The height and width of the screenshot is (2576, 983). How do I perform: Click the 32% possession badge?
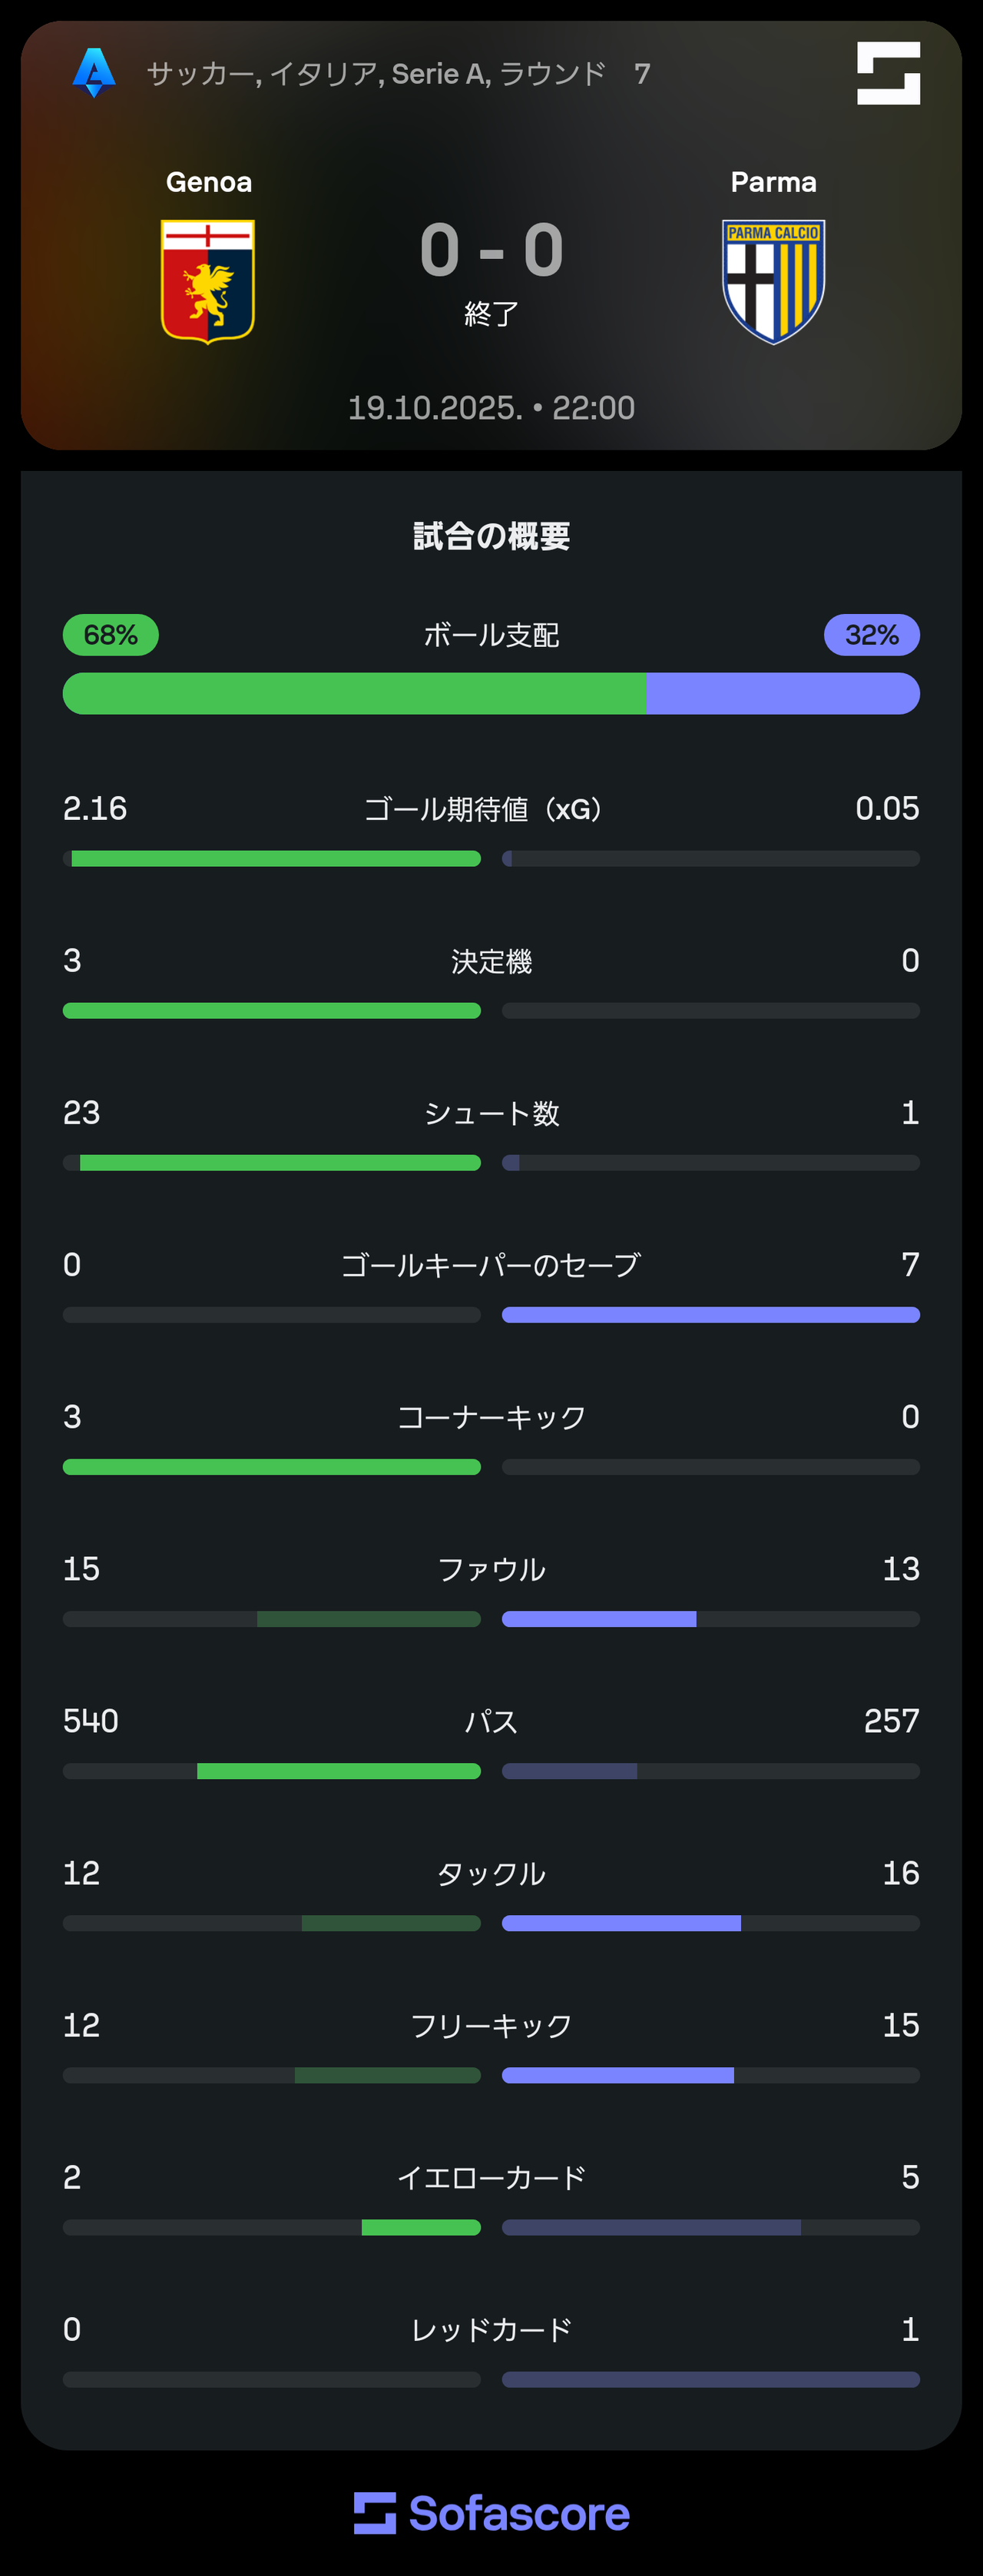(x=872, y=635)
